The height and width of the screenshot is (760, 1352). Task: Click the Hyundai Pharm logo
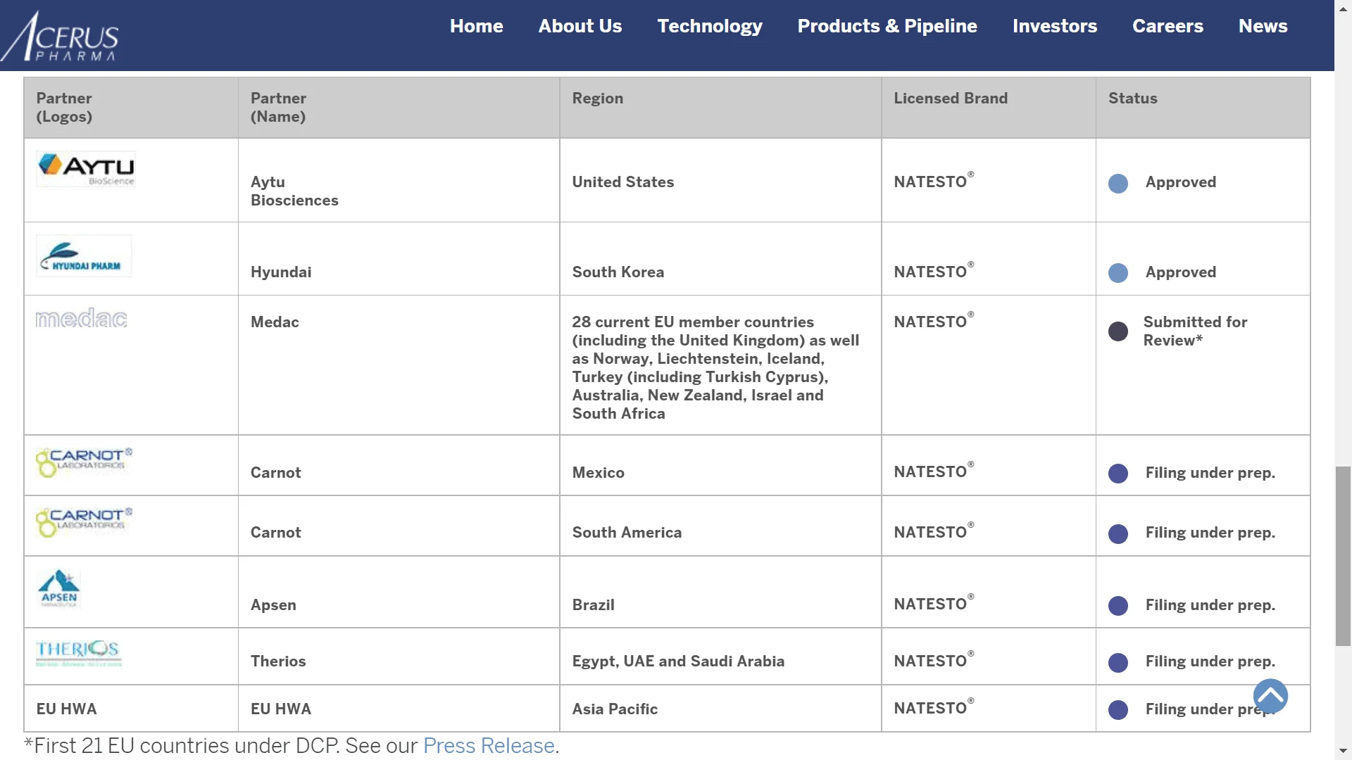coord(84,255)
